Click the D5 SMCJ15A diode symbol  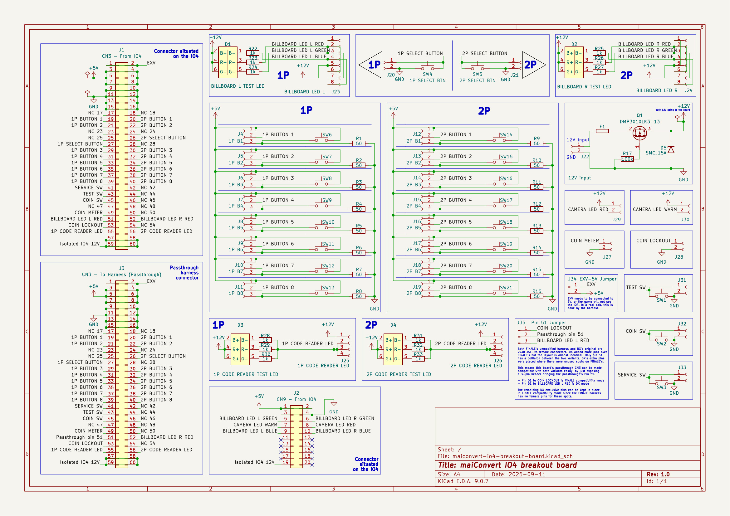[670, 150]
